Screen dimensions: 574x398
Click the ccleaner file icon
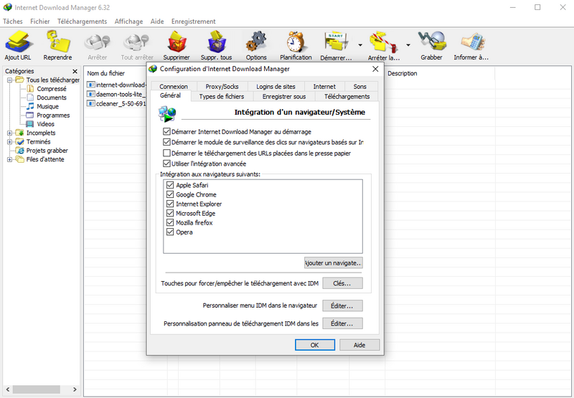(x=90, y=104)
